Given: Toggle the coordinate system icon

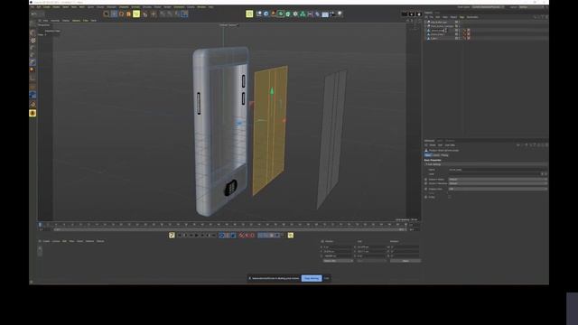Looking at the screenshot, I should tap(185, 14).
